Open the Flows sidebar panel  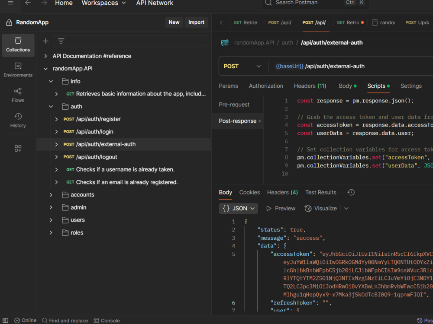click(18, 95)
